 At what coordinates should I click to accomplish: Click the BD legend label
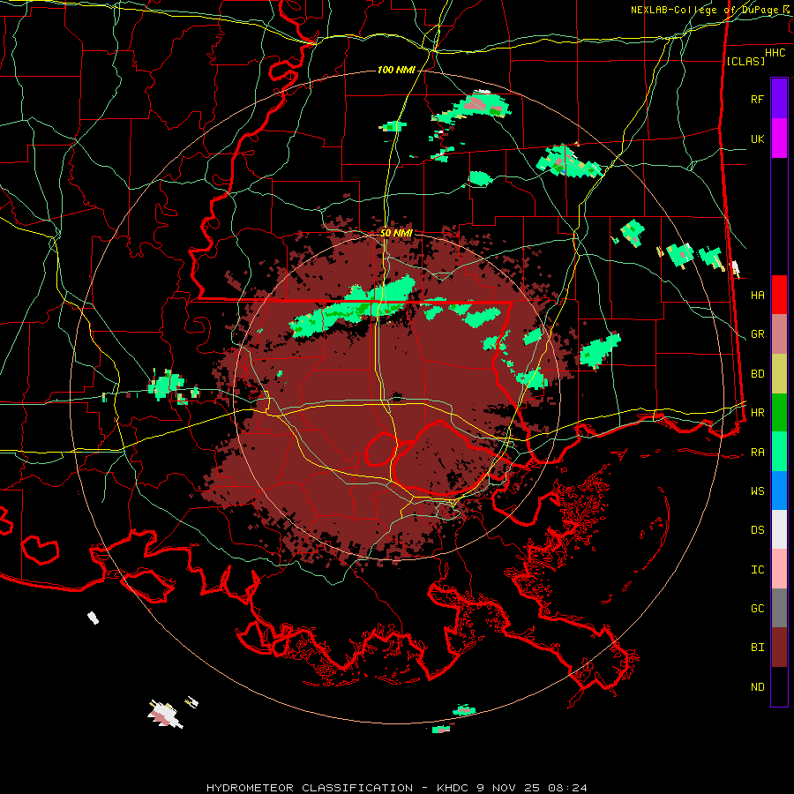click(757, 374)
